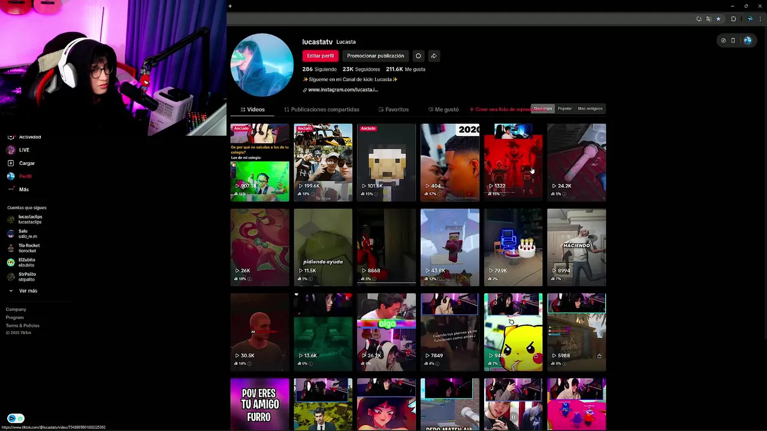Image resolution: width=767 pixels, height=431 pixels.
Task: Click the browser profile avatar icon
Action: [750, 19]
